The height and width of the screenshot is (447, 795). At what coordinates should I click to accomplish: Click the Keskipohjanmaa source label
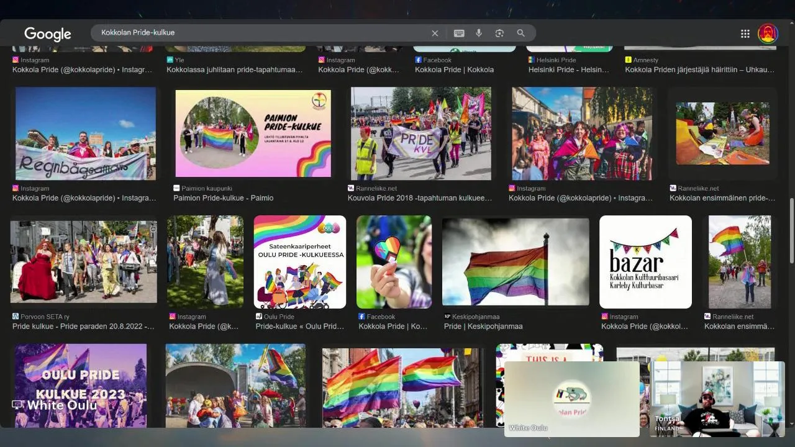[x=476, y=317]
